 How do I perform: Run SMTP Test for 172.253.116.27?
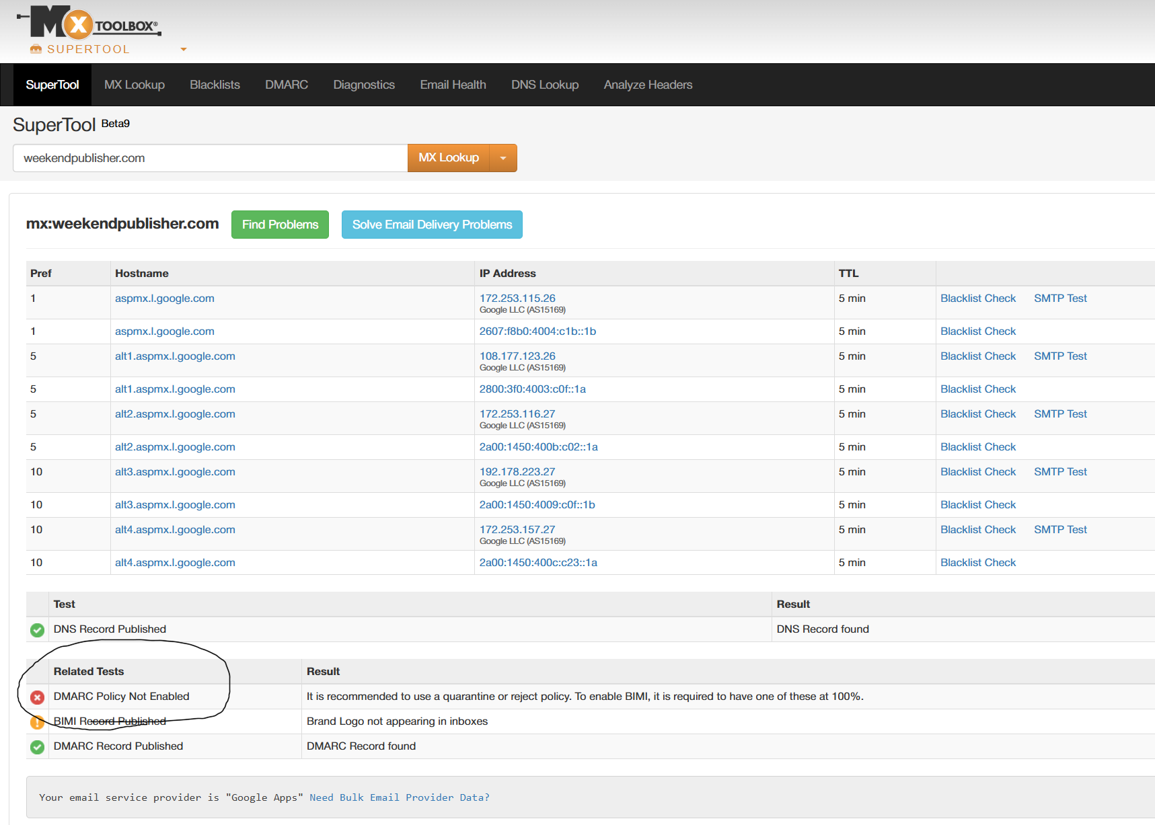pyautogui.click(x=1060, y=414)
